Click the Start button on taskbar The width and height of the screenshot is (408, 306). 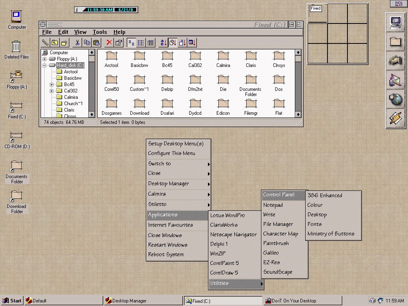[12, 301]
